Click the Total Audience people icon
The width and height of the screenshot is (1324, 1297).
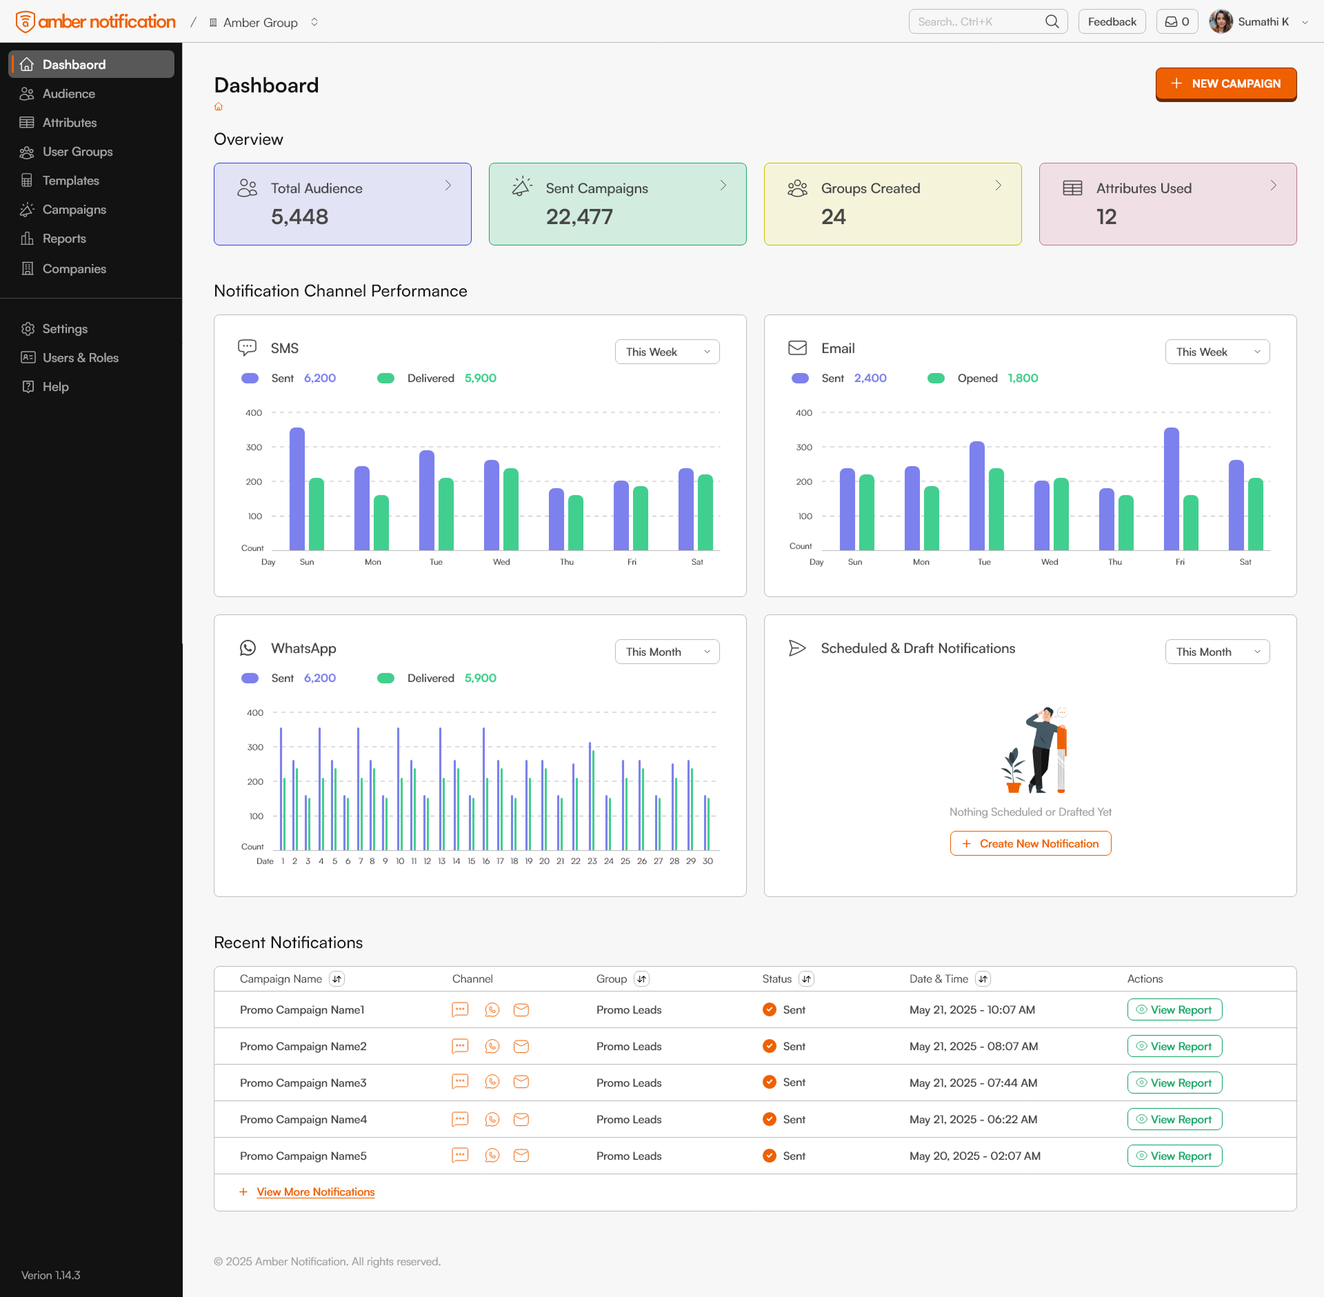tap(247, 188)
